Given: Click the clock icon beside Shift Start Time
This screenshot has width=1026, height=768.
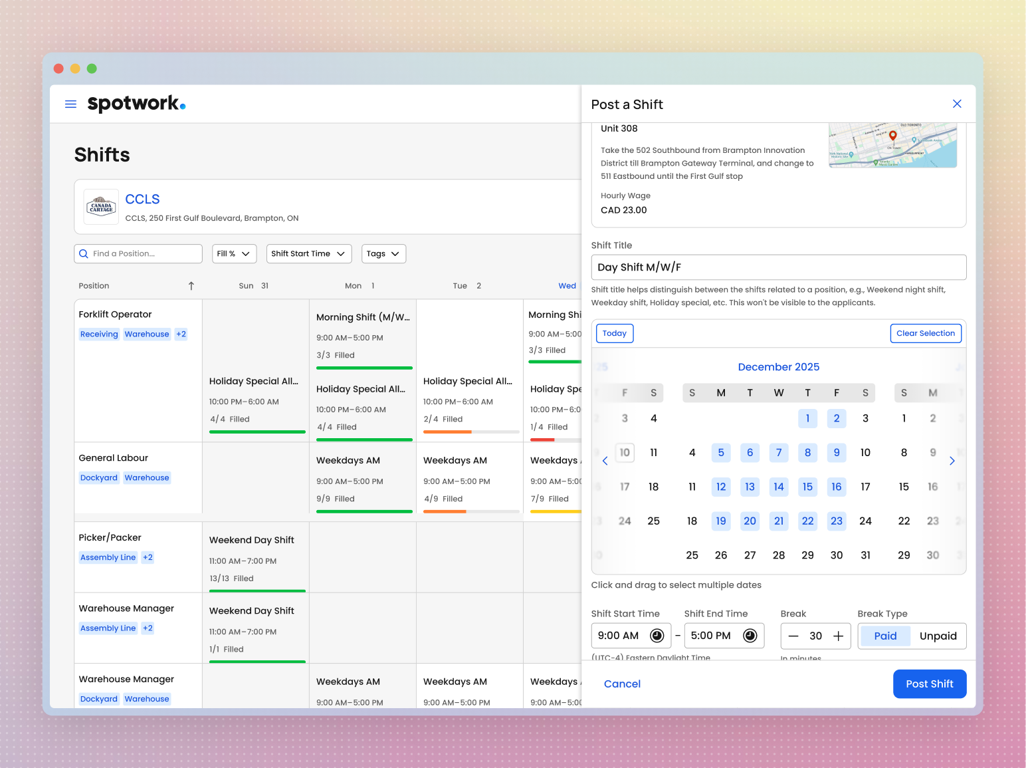Looking at the screenshot, I should [x=657, y=635].
